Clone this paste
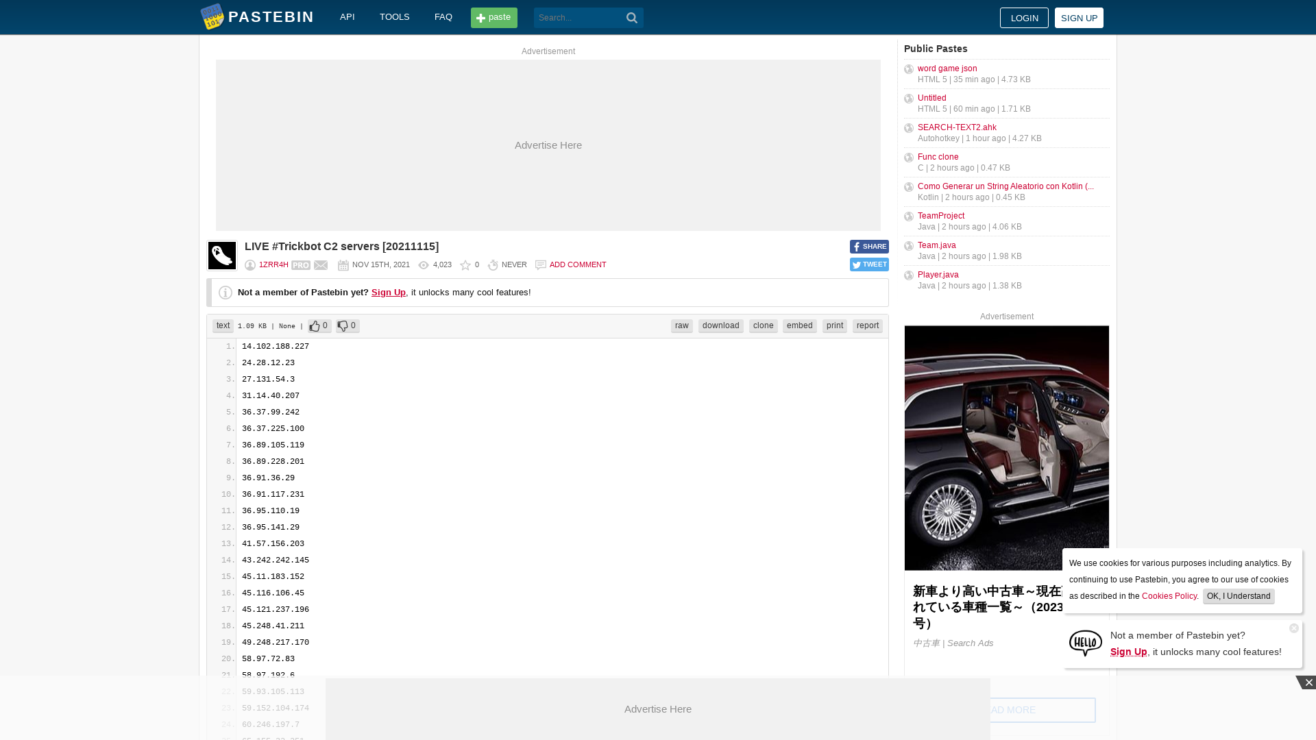 point(764,326)
